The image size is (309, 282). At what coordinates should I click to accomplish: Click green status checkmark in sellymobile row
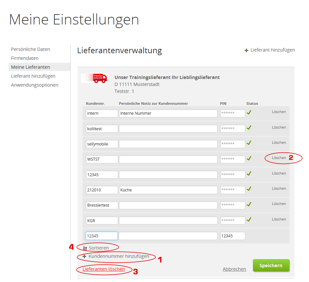(x=249, y=143)
